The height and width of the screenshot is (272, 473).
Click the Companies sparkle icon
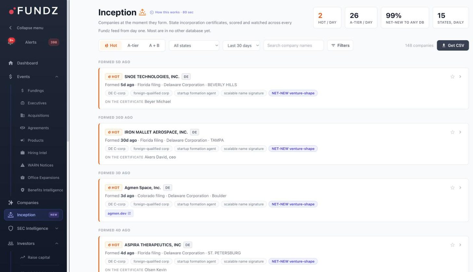[x=11, y=203]
